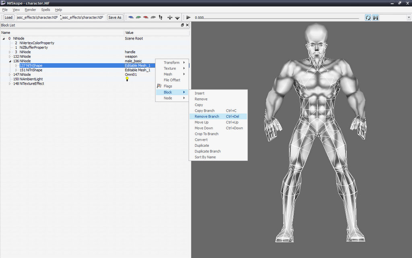Collapse the 136 NiNode male_basic branch
This screenshot has width=412, height=258.
pos(10,61)
